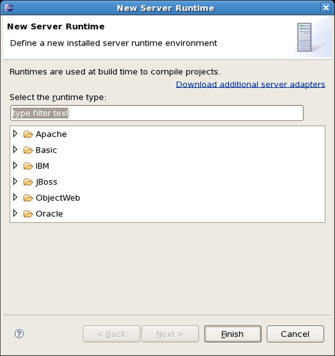Select the ObjectWeb runtime category label

(58, 198)
